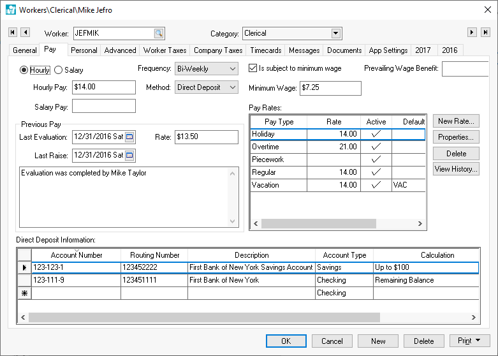Viewport: 498px width, 356px height.
Task: Click the Hourly Pay input field
Action: [103, 87]
